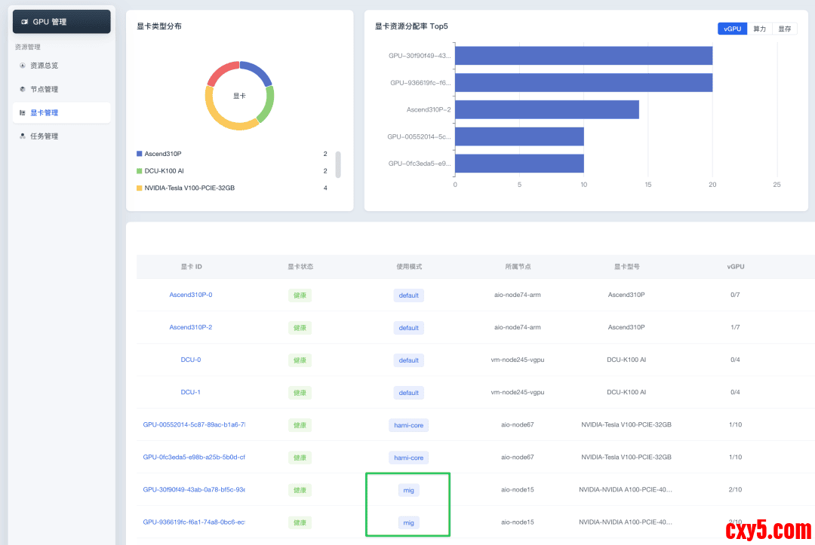The width and height of the screenshot is (815, 545).
Task: Click the top GPU-30f90f49 chart bar
Action: pyautogui.click(x=583, y=56)
